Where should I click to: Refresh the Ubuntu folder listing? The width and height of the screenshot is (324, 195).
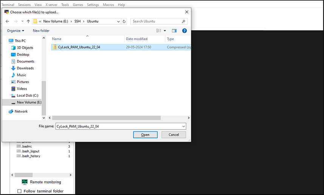click(x=124, y=21)
